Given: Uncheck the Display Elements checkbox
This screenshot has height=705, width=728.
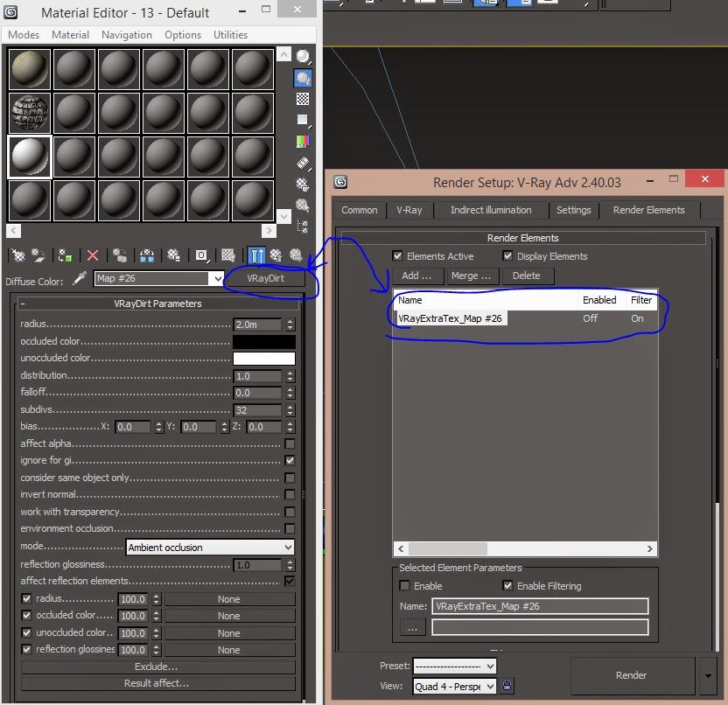Looking at the screenshot, I should pyautogui.click(x=507, y=255).
